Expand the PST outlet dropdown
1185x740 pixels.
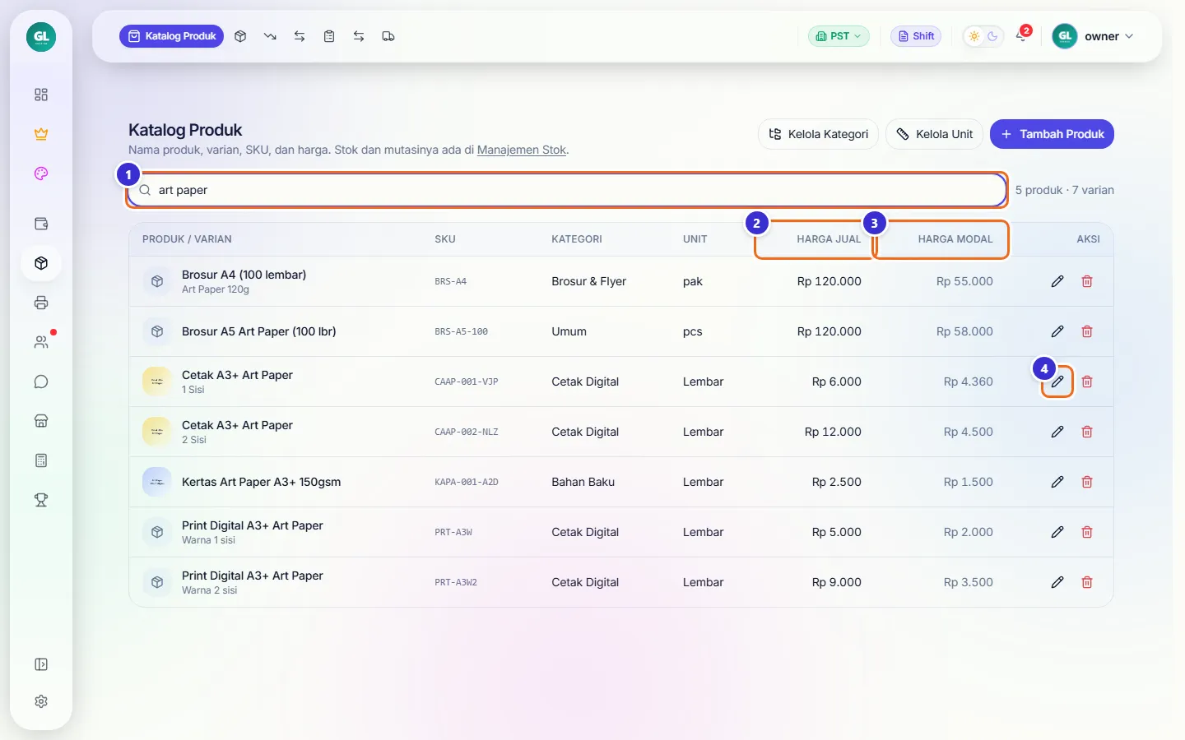[x=839, y=36]
